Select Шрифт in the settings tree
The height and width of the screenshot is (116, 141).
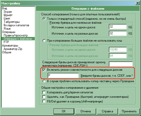pos(8,15)
